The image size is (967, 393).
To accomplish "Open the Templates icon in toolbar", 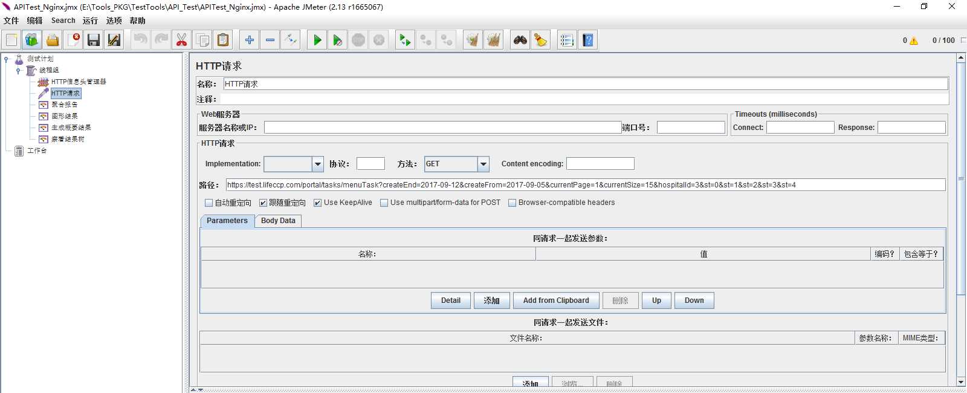I will coord(31,40).
